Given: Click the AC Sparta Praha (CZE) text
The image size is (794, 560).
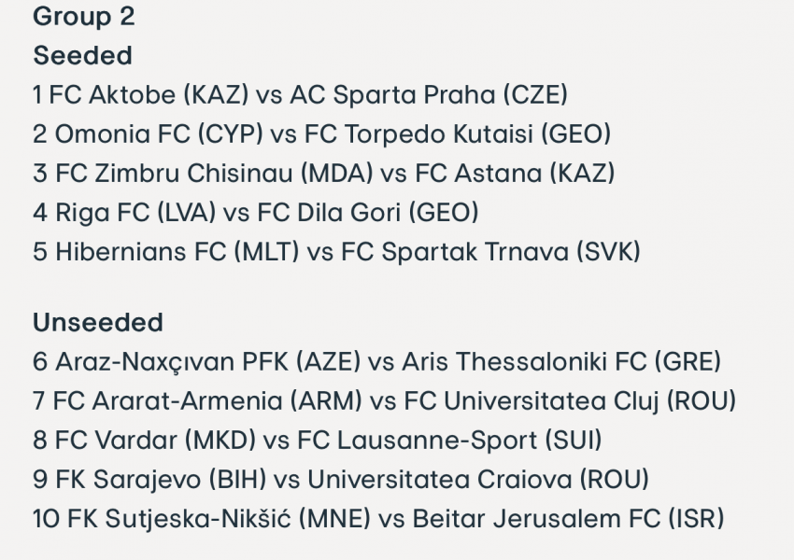Looking at the screenshot, I should point(429,95).
